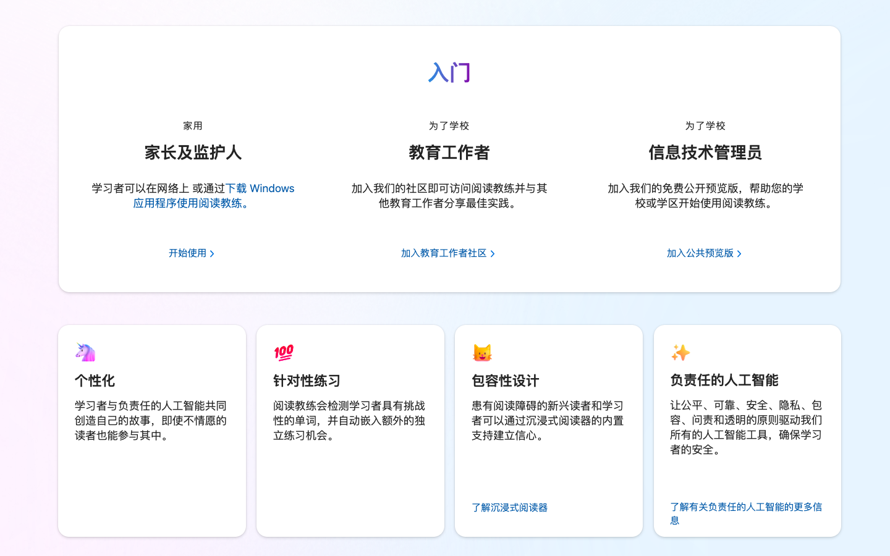The image size is (890, 556).
Task: Click the 个性化 feature card
Action: tap(151, 429)
